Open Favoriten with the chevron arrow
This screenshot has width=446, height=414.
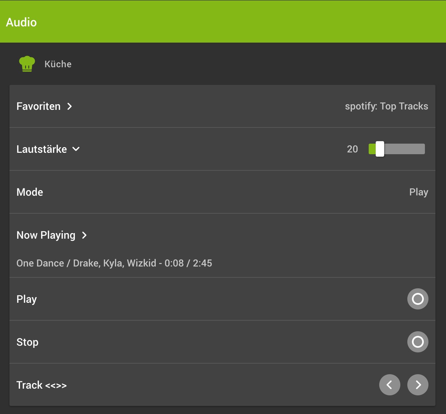point(70,106)
